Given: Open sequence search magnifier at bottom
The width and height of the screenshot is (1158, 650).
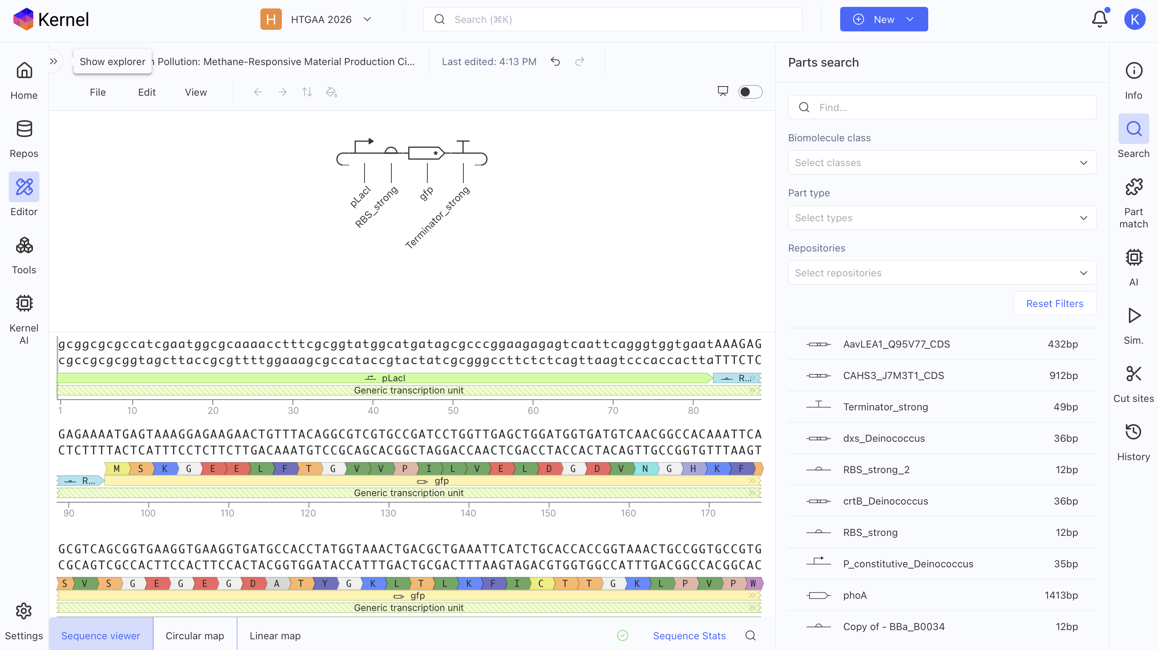Looking at the screenshot, I should [750, 635].
